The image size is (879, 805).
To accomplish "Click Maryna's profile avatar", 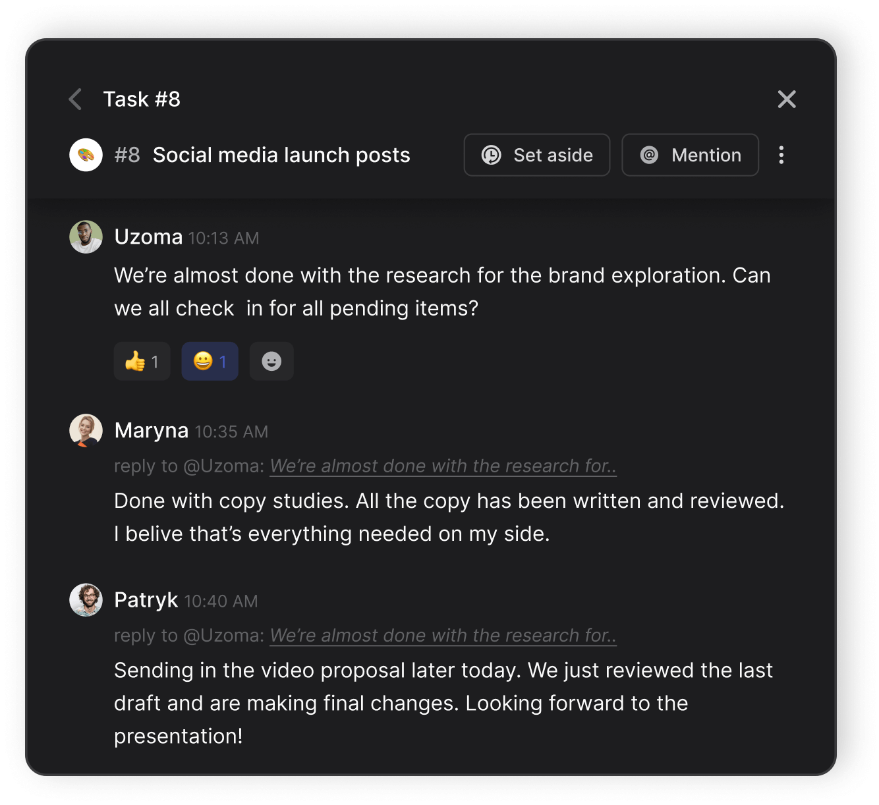I will pos(86,430).
